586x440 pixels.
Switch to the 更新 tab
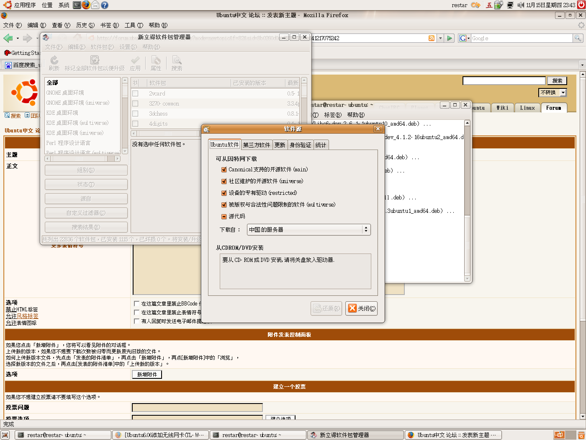(x=280, y=145)
